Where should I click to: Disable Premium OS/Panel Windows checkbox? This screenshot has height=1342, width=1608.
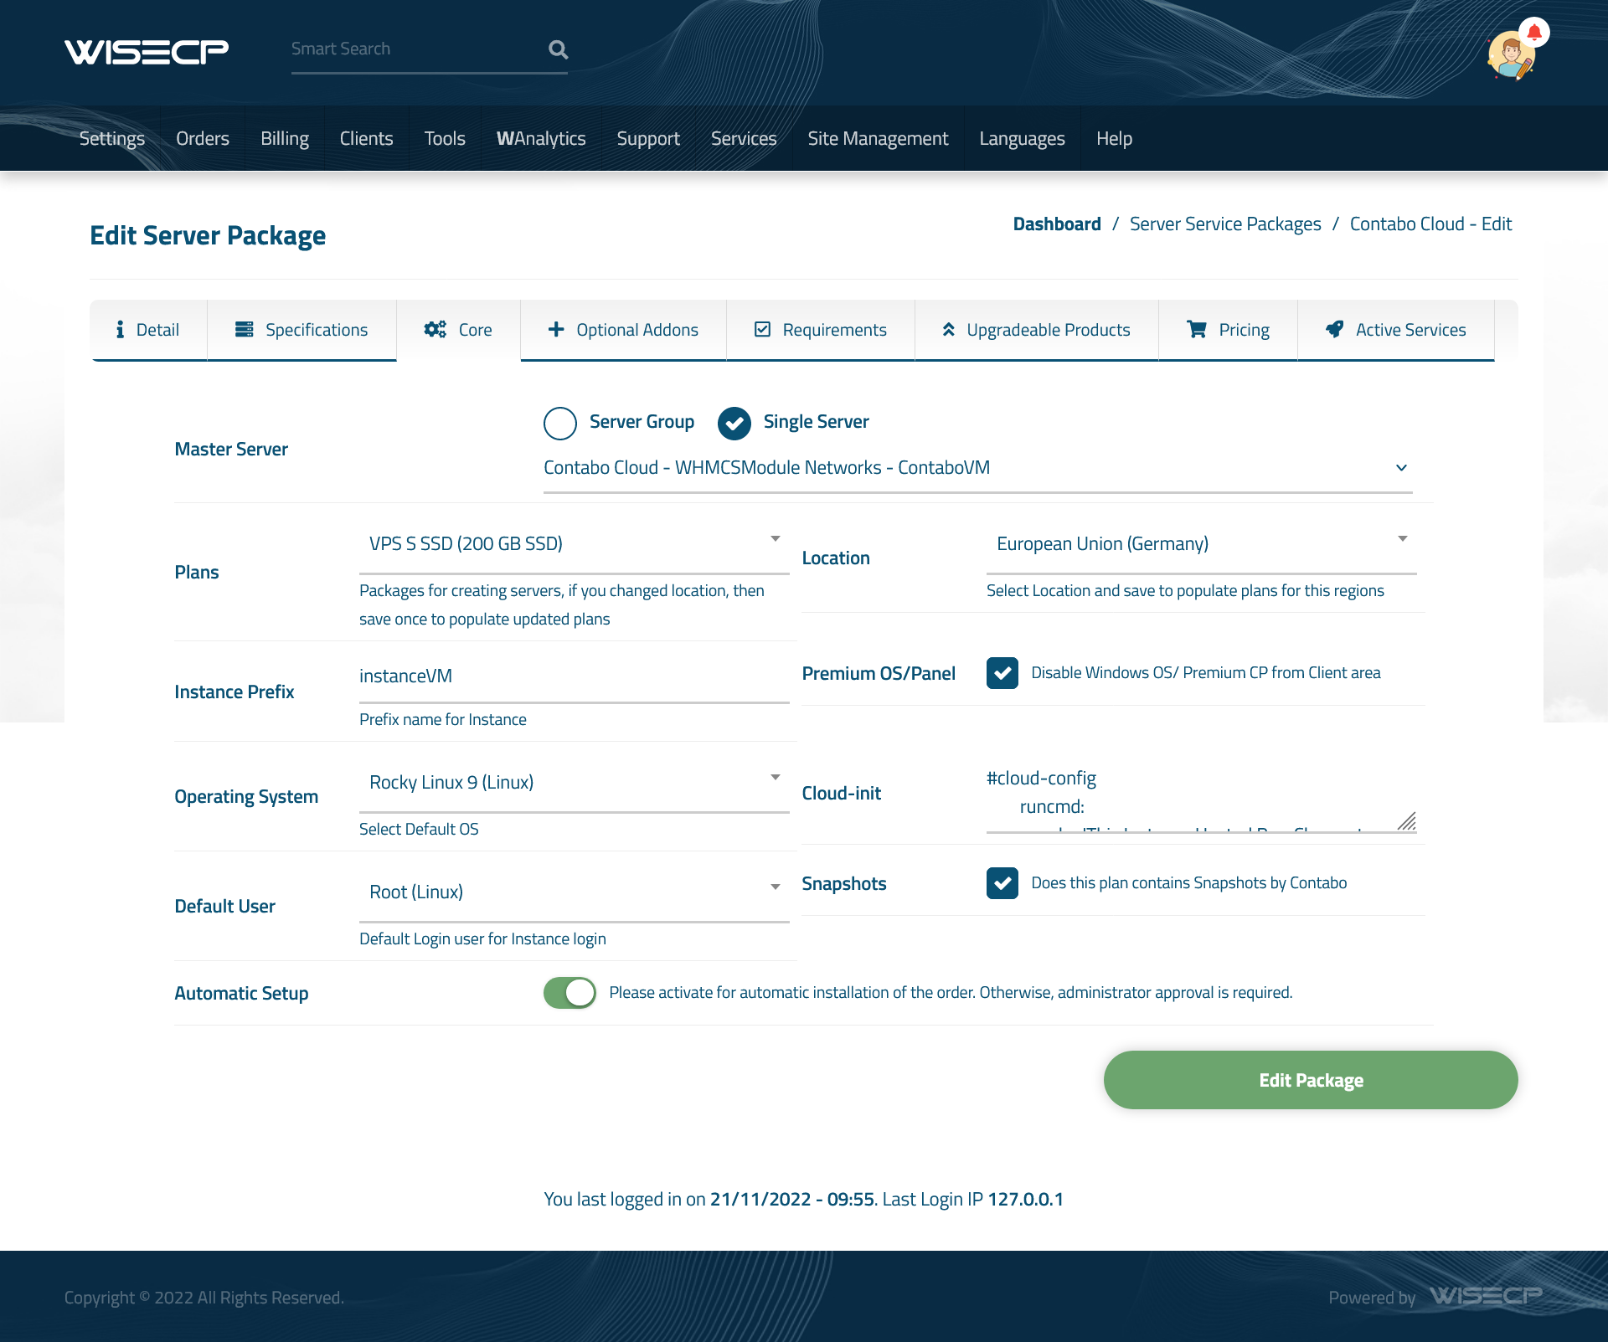pos(1003,671)
